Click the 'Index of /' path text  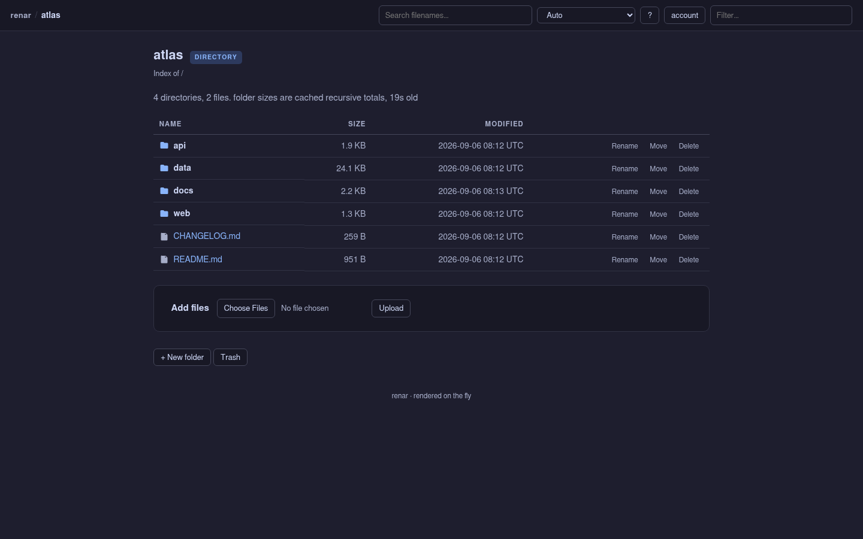click(168, 74)
